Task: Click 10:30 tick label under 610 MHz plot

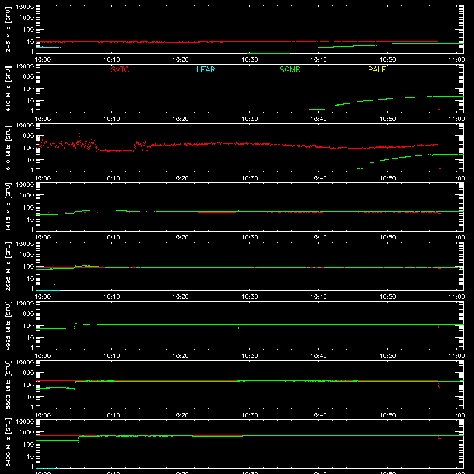Action: (249, 178)
